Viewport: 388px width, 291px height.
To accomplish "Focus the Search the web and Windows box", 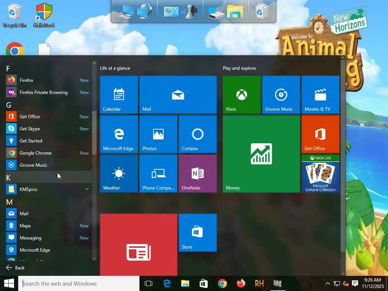I will 79,283.
